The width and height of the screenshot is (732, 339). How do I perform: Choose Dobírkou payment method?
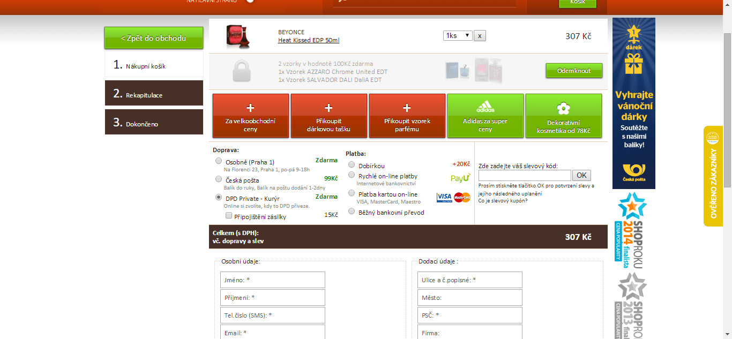click(x=352, y=165)
